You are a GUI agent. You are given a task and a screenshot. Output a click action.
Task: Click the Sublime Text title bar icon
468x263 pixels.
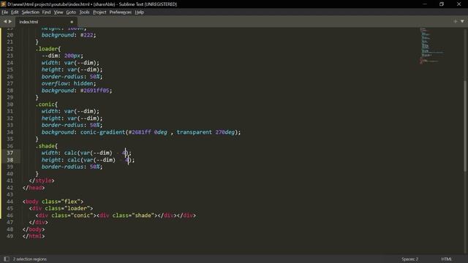coord(3,4)
